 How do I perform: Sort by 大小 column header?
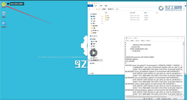coord(157,13)
